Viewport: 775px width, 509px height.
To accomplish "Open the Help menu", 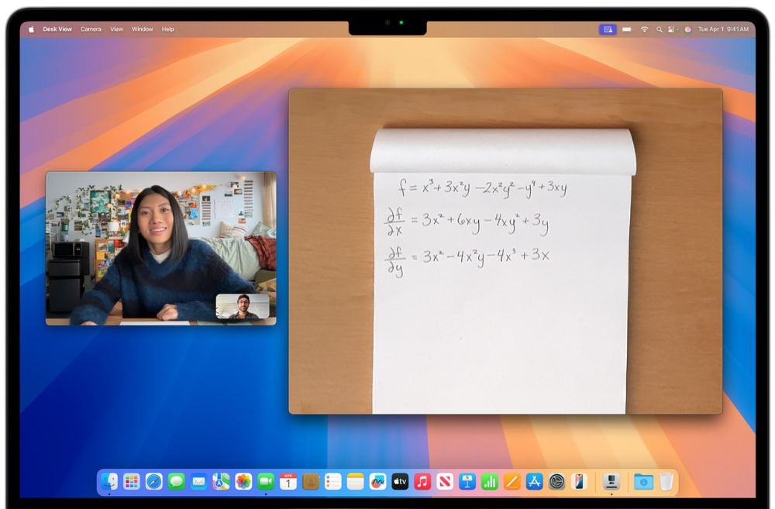I will coord(168,29).
